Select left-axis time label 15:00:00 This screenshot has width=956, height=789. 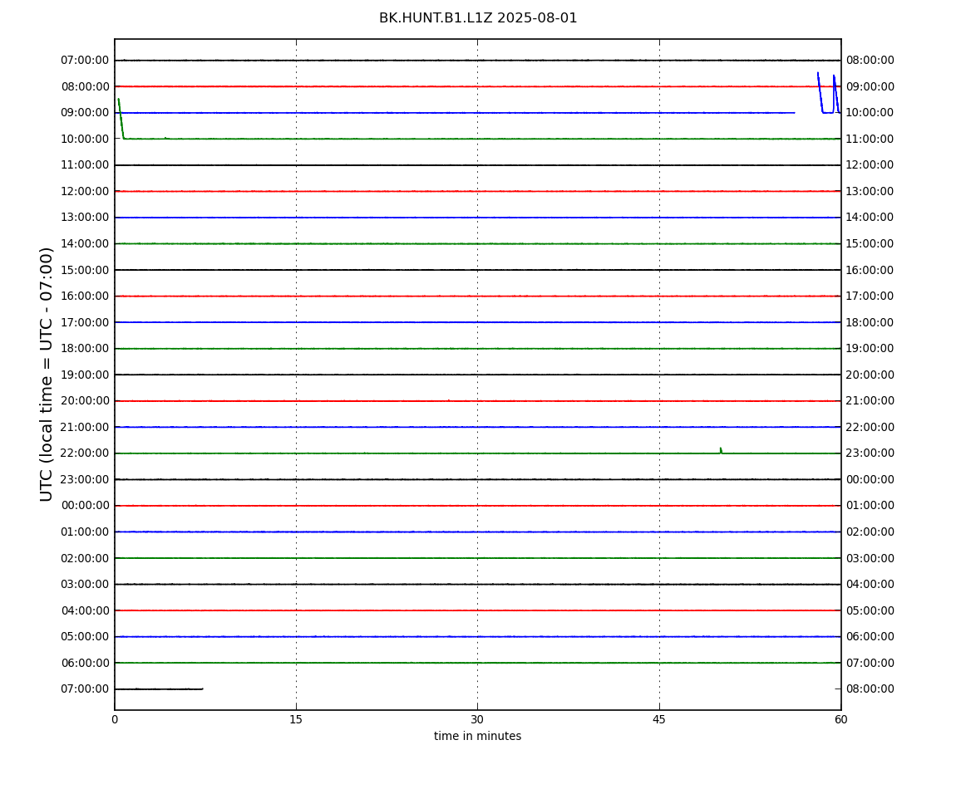pyautogui.click(x=86, y=270)
